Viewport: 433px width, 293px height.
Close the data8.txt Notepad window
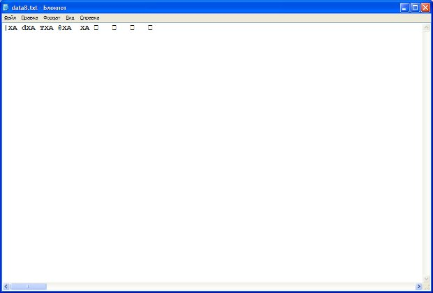[425, 8]
